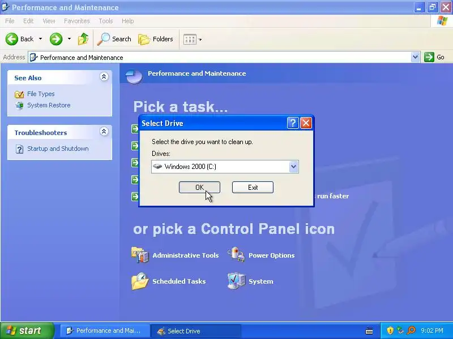This screenshot has width=453, height=339.
Task: Open the Views icon in toolbar
Action: tap(190, 39)
